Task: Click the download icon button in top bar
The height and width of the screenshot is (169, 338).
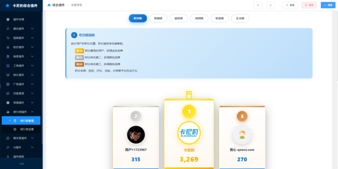Action: coord(271,5)
